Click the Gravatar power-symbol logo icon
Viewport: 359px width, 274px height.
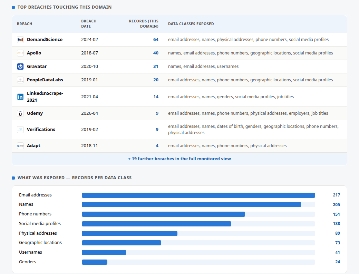(x=20, y=67)
